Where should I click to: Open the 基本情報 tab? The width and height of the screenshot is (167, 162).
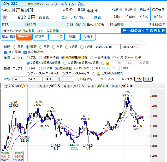point(8,37)
